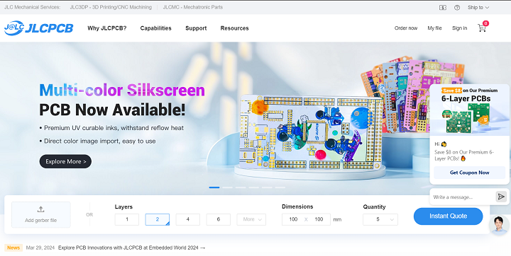Open the support agent avatar chat
Screen dimensions: 511x256
point(499,225)
